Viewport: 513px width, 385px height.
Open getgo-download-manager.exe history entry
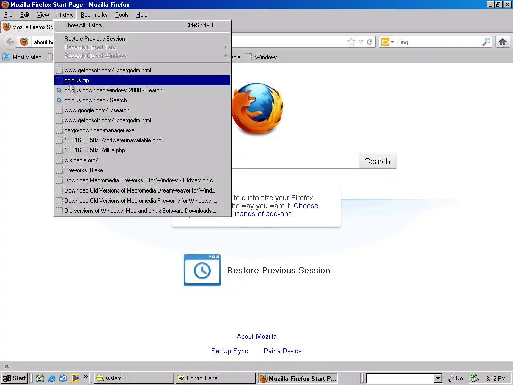(x=142, y=130)
